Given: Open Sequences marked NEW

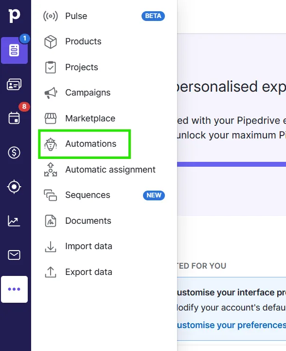Looking at the screenshot, I should point(104,195).
